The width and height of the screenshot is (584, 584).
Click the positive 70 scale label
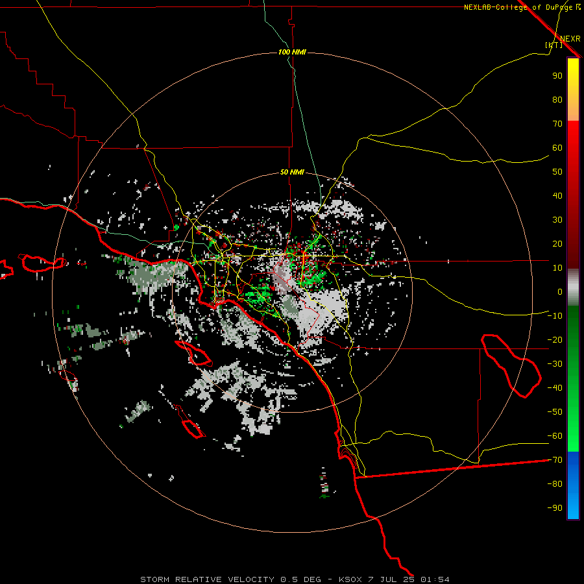(x=557, y=124)
